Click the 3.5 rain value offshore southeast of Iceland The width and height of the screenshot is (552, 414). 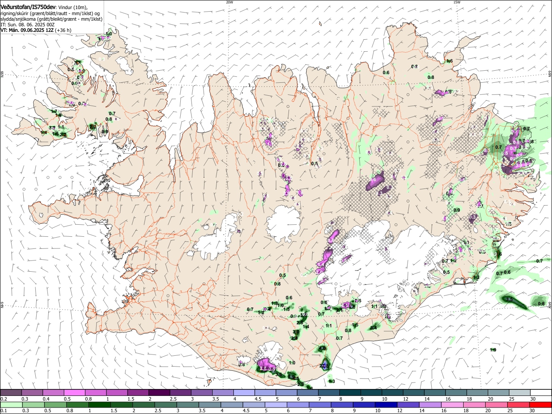click(x=509, y=299)
